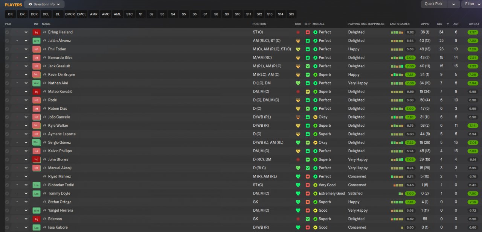The height and width of the screenshot is (232, 482).
Task: Click Ederson's Inj status icon
Action: [37, 219]
